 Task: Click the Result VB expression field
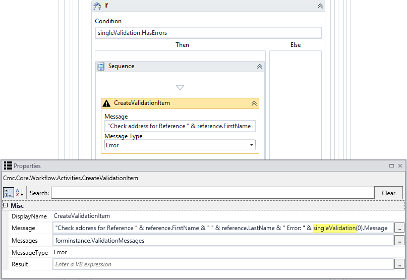point(223,264)
